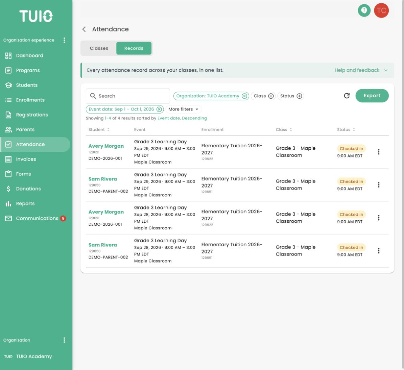Open Avery Morgan's Sep 28 student link
This screenshot has width=404, height=370.
pos(106,212)
